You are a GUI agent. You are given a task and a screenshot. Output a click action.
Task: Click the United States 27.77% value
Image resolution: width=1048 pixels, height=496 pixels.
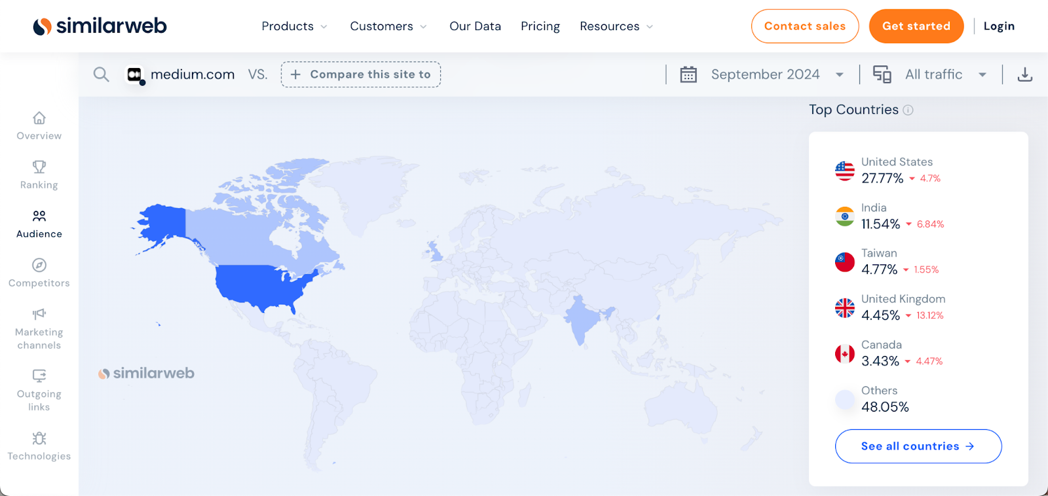click(882, 178)
